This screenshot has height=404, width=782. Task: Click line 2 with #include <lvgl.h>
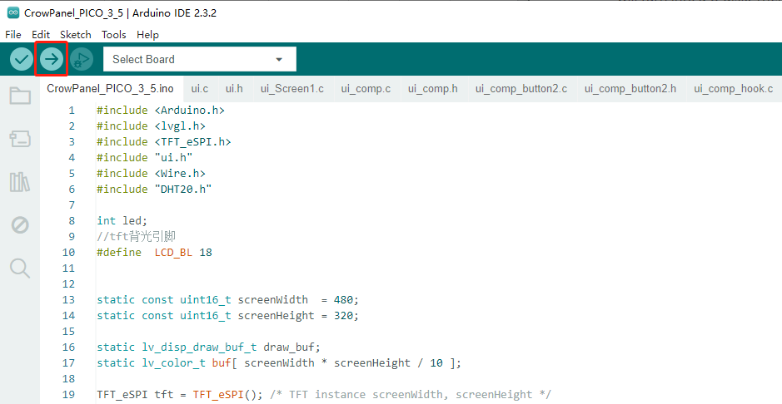point(151,126)
